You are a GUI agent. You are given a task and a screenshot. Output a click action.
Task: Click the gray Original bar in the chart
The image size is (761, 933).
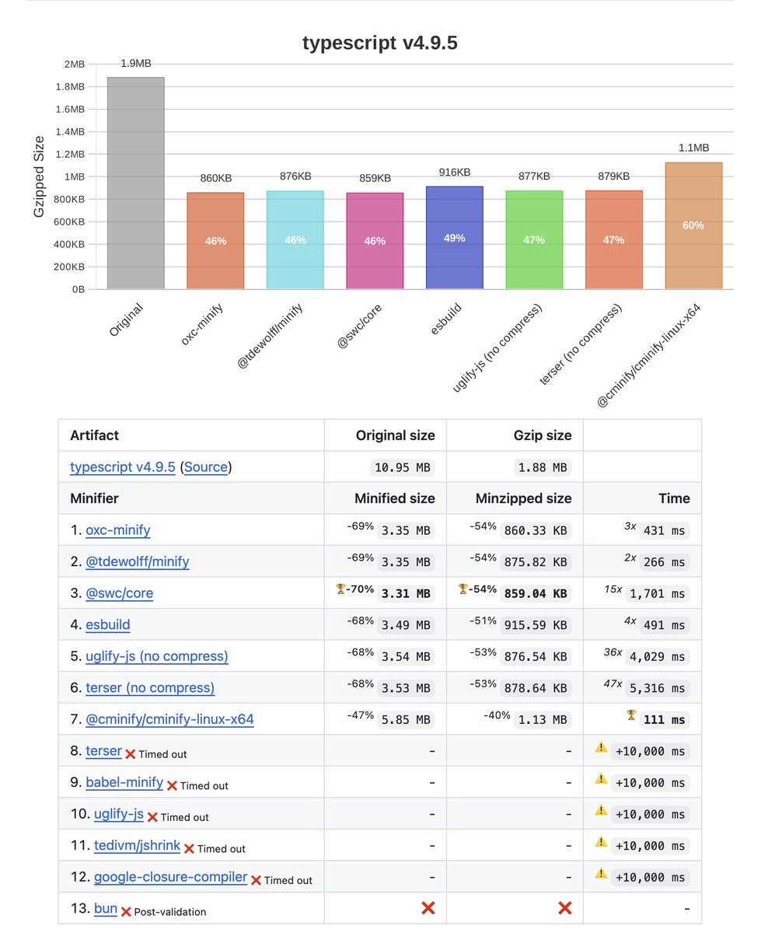pyautogui.click(x=135, y=183)
